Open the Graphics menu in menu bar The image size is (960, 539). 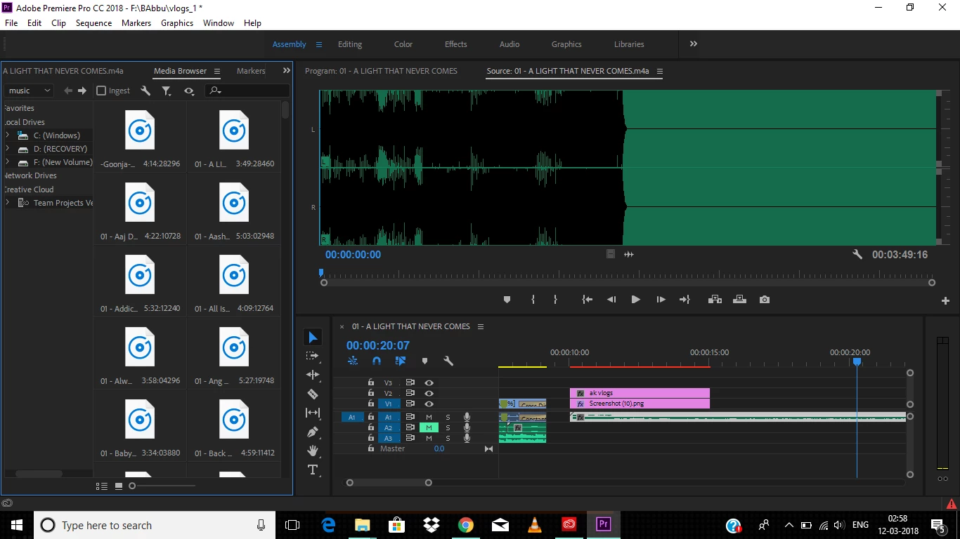click(x=177, y=22)
